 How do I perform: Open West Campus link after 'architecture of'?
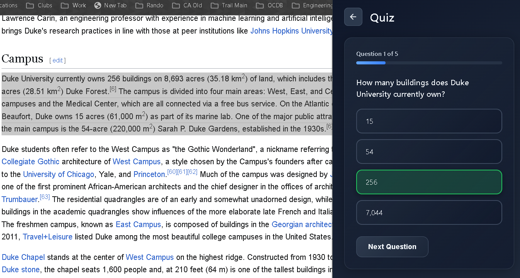click(x=136, y=162)
